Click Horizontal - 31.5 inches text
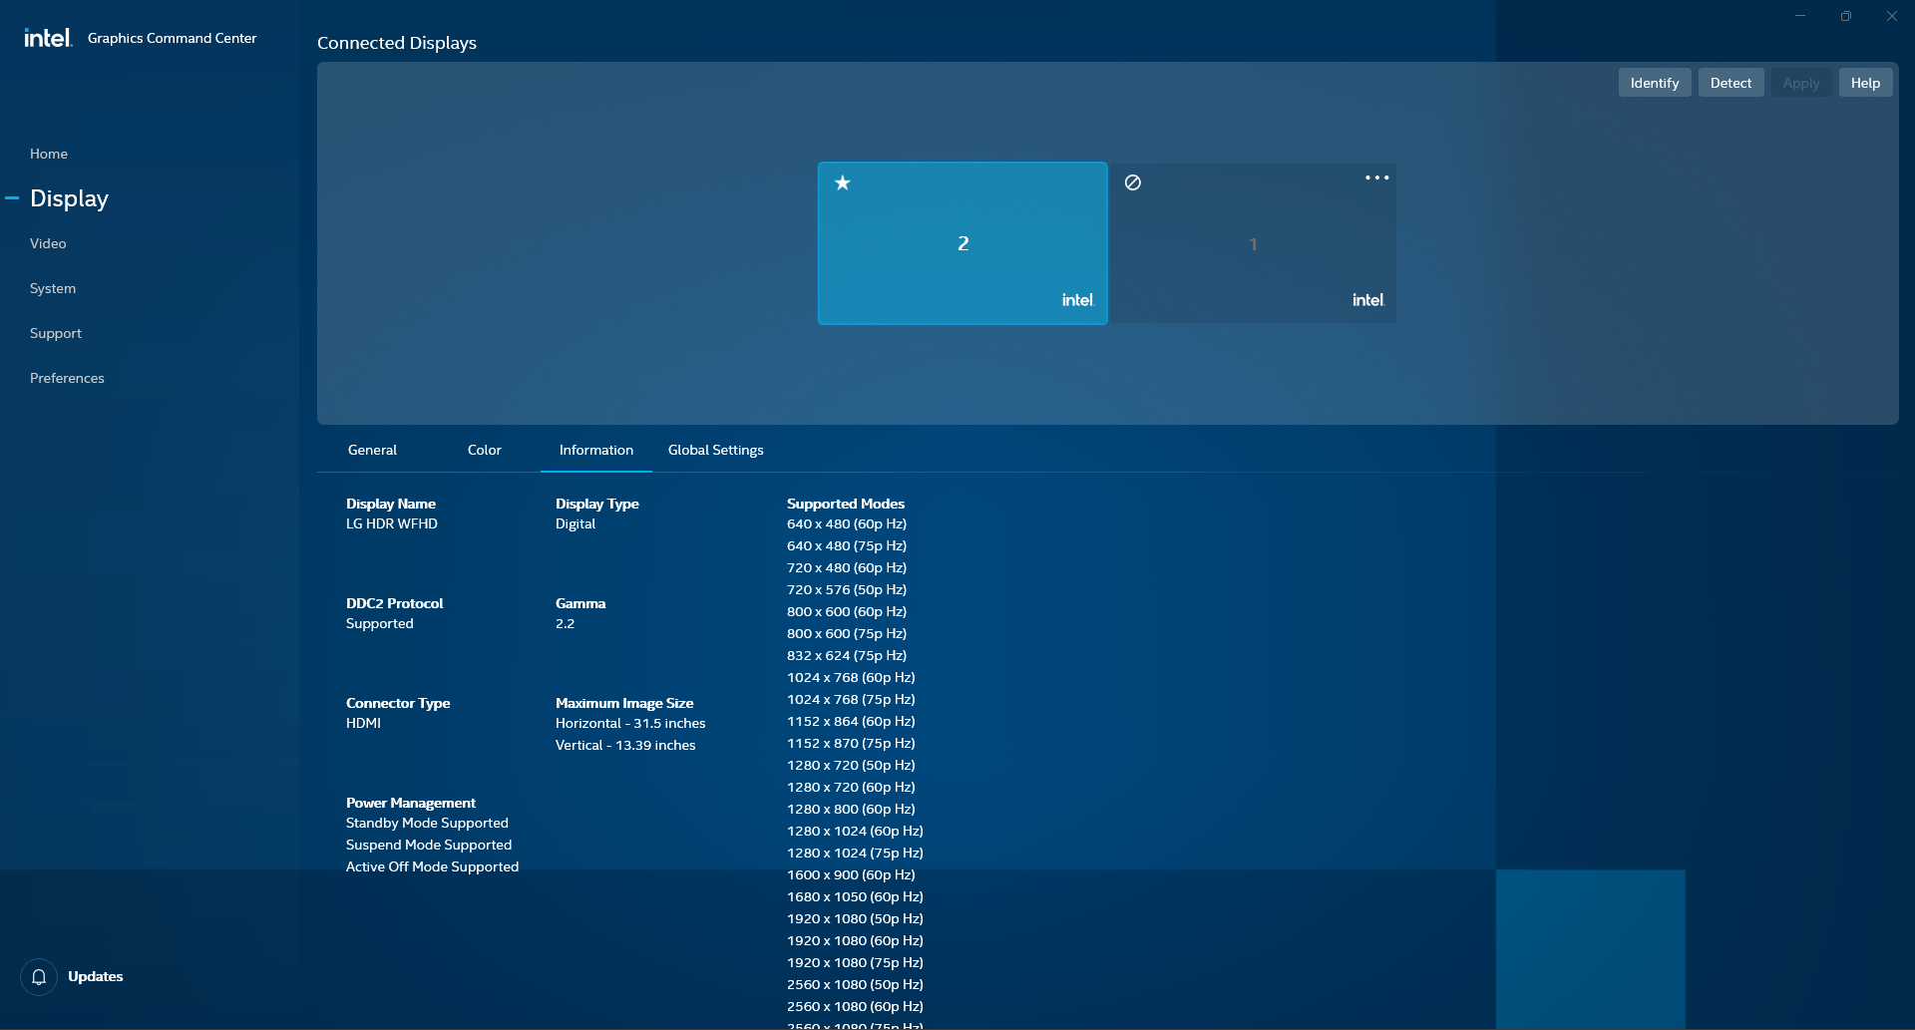Viewport: 1915px width, 1030px height. click(630, 723)
